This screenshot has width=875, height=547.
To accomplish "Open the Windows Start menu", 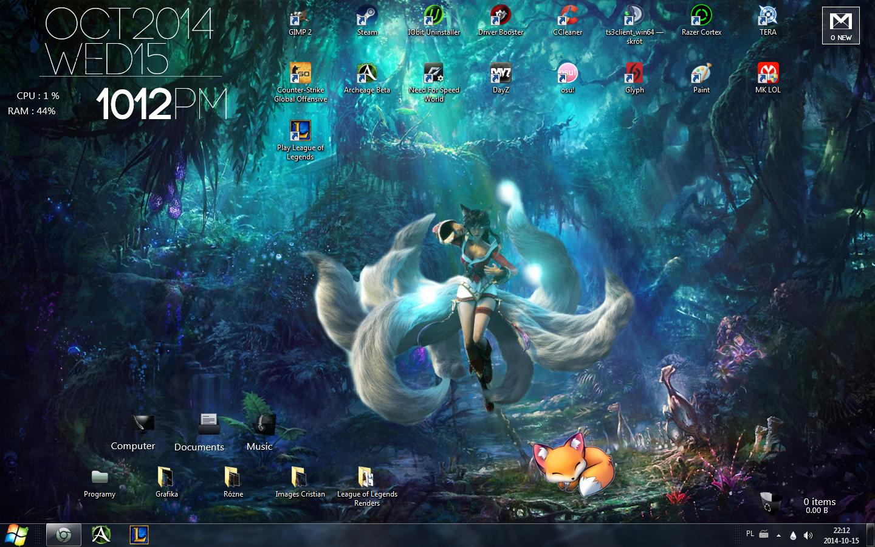I will pos(17,535).
